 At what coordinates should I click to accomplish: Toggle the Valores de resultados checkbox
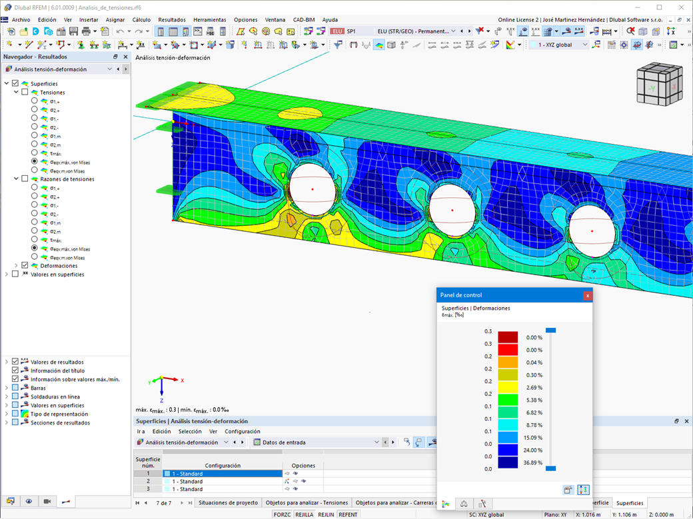point(15,361)
